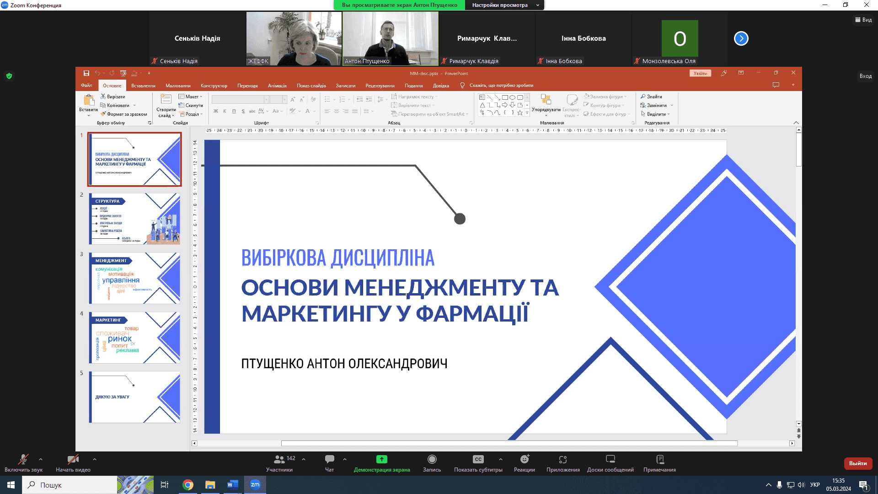Viewport: 878px width, 494px height.
Task: Open Zoom Реакции reactions
Action: coord(524,463)
